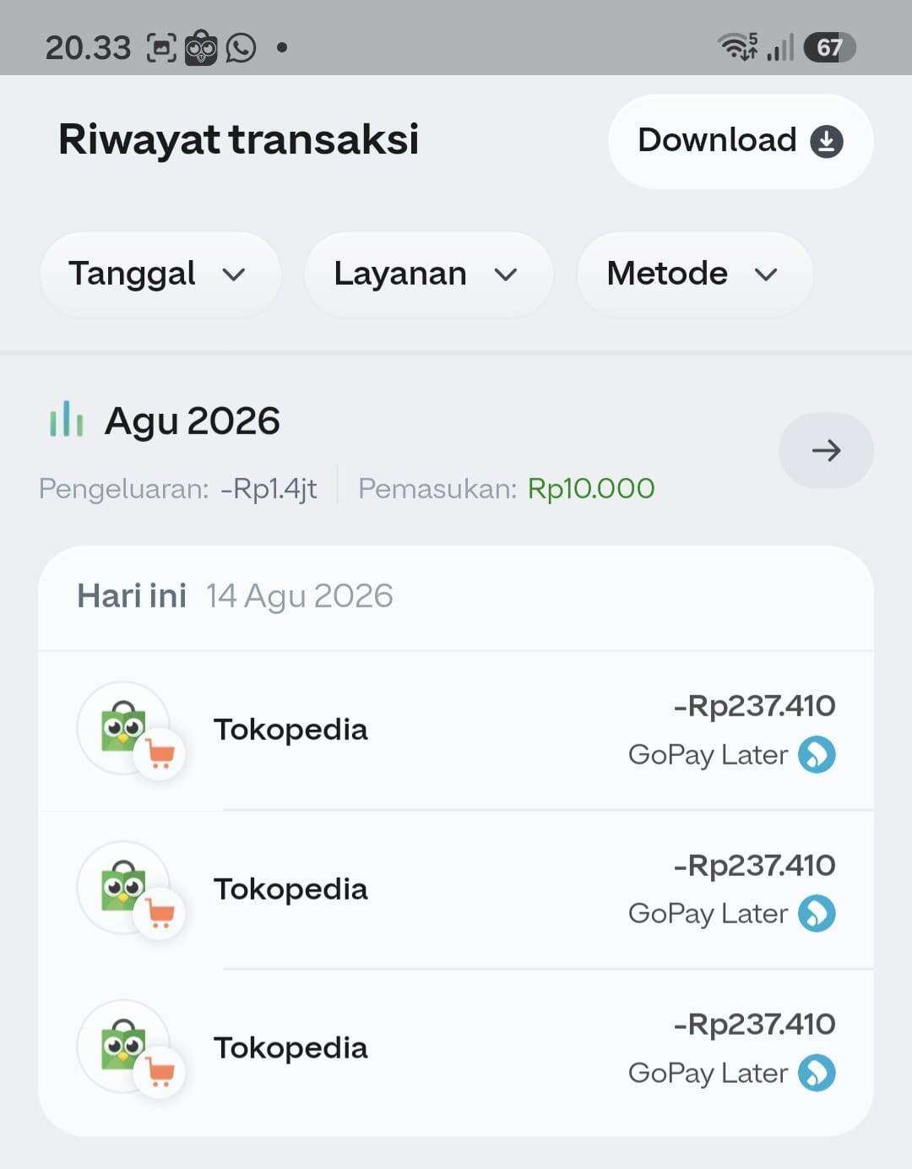Tap the first Tokopedia shopping bag icon
This screenshot has height=1169, width=912.
click(123, 728)
